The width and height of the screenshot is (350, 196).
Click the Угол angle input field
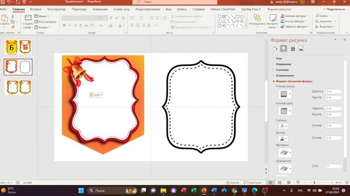click(x=334, y=166)
